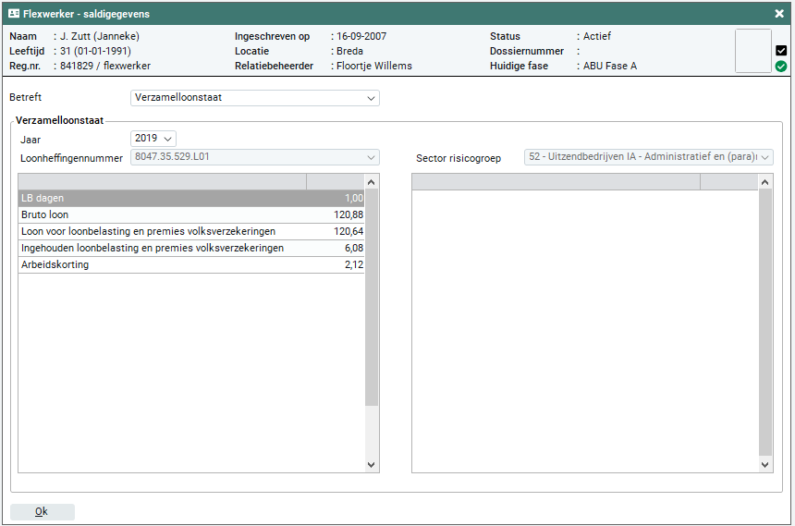Open the Betreft dropdown
Screen dimensions: 795x526
255,97
